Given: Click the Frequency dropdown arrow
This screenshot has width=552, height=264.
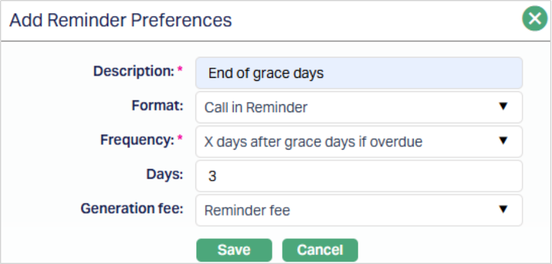Looking at the screenshot, I should pos(503,141).
